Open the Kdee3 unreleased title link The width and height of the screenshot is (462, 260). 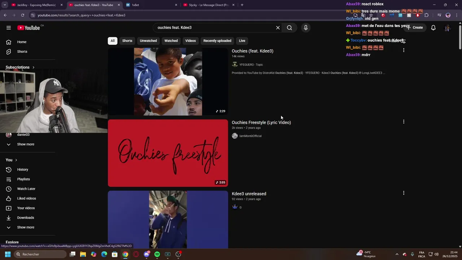coord(249,194)
